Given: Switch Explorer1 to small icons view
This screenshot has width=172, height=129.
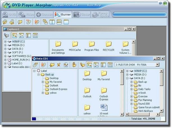Looking at the screenshot, I should click(x=21, y=35).
